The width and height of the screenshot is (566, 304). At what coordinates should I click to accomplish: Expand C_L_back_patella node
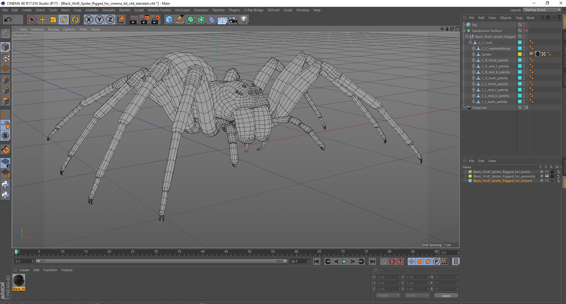[x=474, y=102]
